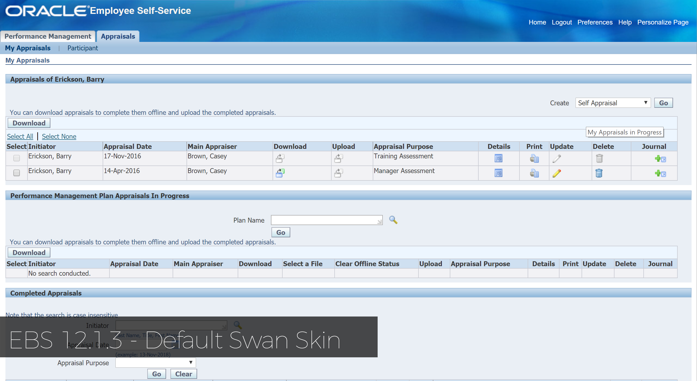The image size is (697, 381).
Task: Open the Create Self Appraisal dropdown
Action: [613, 103]
